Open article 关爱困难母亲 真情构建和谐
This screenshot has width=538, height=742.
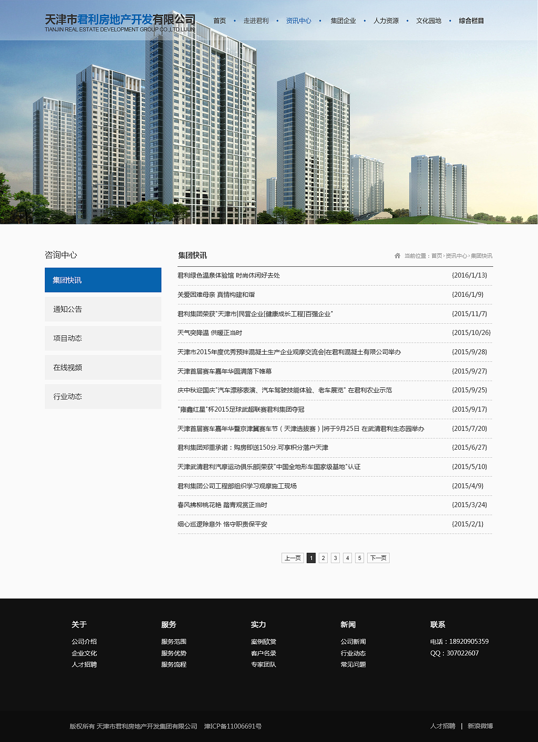point(216,295)
